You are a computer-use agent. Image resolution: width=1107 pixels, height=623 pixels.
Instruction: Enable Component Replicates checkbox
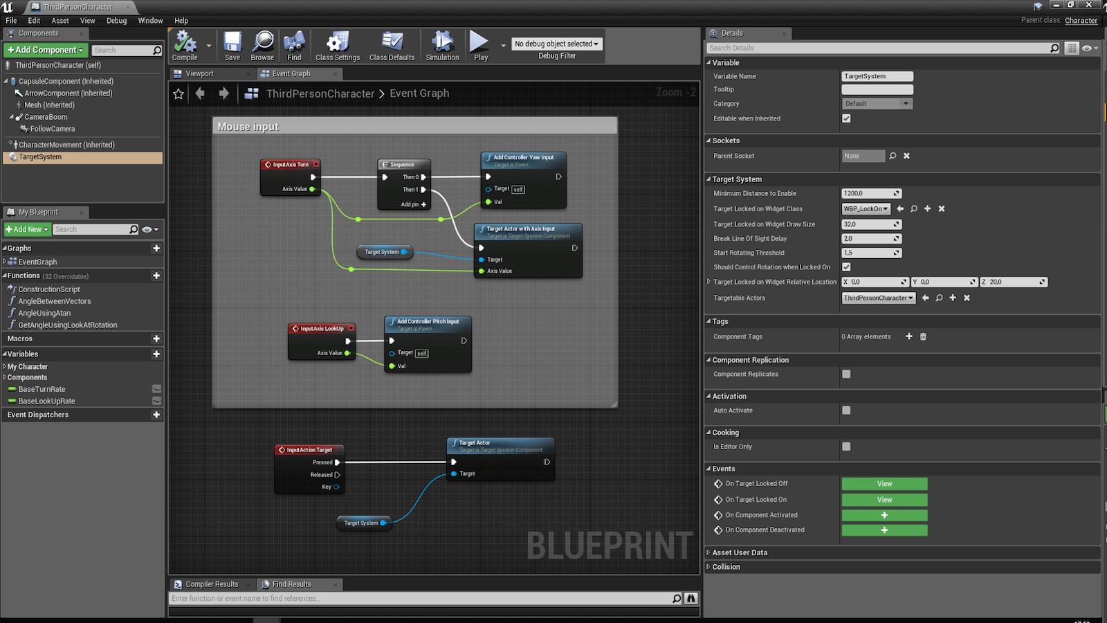pyautogui.click(x=846, y=374)
